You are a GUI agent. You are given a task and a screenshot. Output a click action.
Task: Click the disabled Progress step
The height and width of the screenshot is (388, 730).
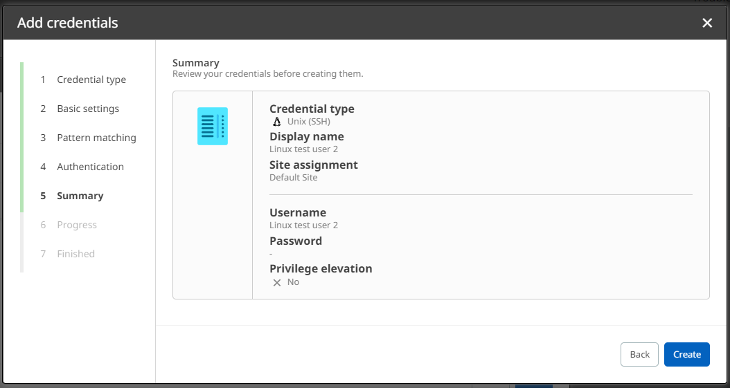(76, 225)
